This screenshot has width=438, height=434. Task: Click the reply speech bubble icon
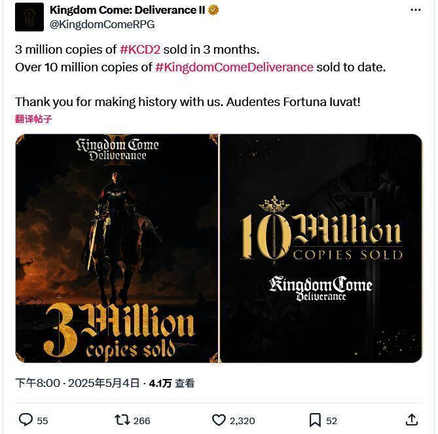click(x=26, y=420)
